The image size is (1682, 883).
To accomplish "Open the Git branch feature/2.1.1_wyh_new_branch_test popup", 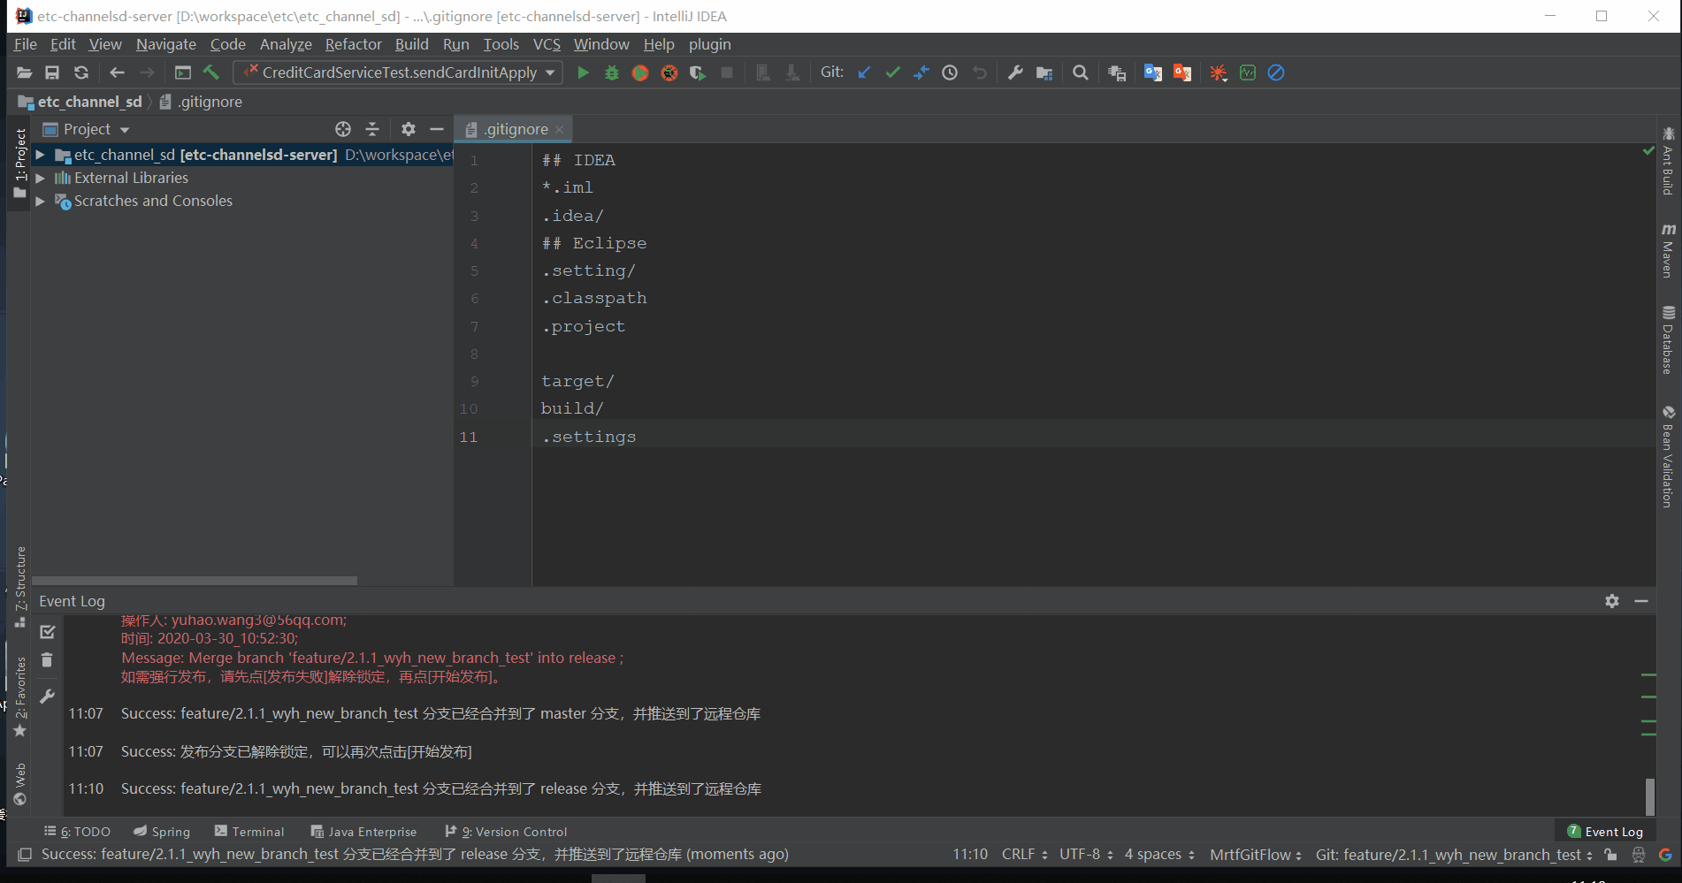I will pyautogui.click(x=1454, y=855).
